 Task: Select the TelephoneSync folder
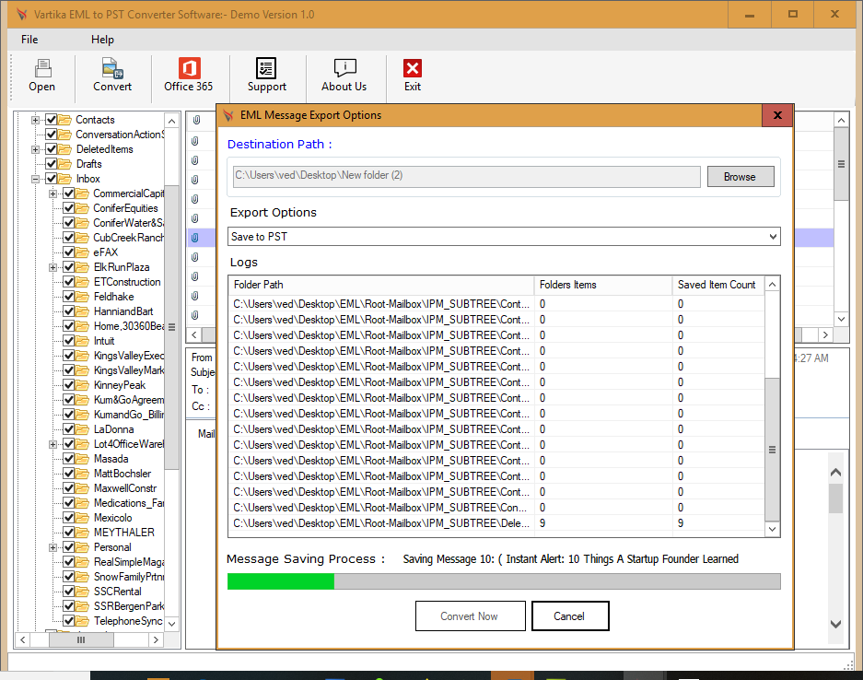pyautogui.click(x=128, y=621)
